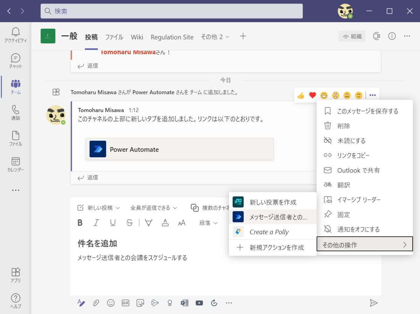The width and height of the screenshot is (420, 314).
Task: Send the post with arrow icon
Action: click(373, 303)
